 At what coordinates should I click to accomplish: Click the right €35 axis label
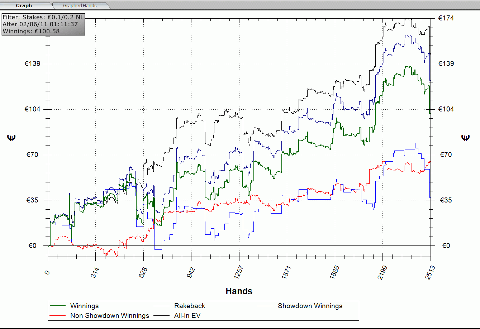click(445, 200)
